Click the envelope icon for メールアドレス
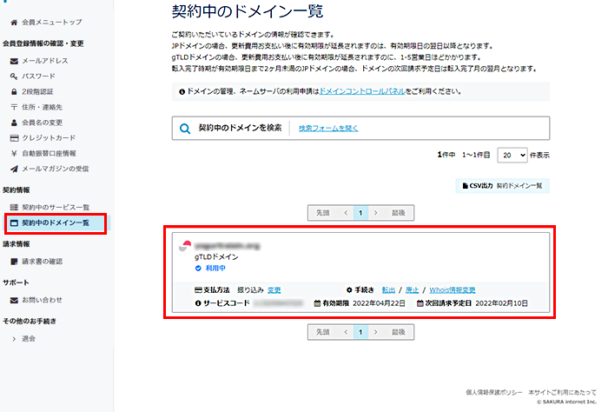The width and height of the screenshot is (608, 412). point(13,61)
